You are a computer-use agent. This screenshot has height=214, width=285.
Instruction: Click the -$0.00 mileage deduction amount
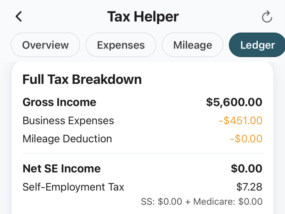(246, 139)
